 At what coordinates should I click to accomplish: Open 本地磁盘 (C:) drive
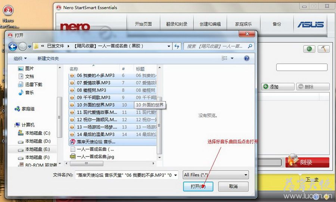(x=34, y=133)
